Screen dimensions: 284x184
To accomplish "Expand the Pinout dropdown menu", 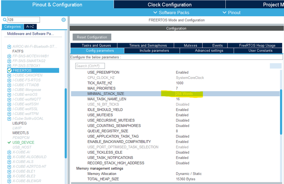I will (231, 13).
